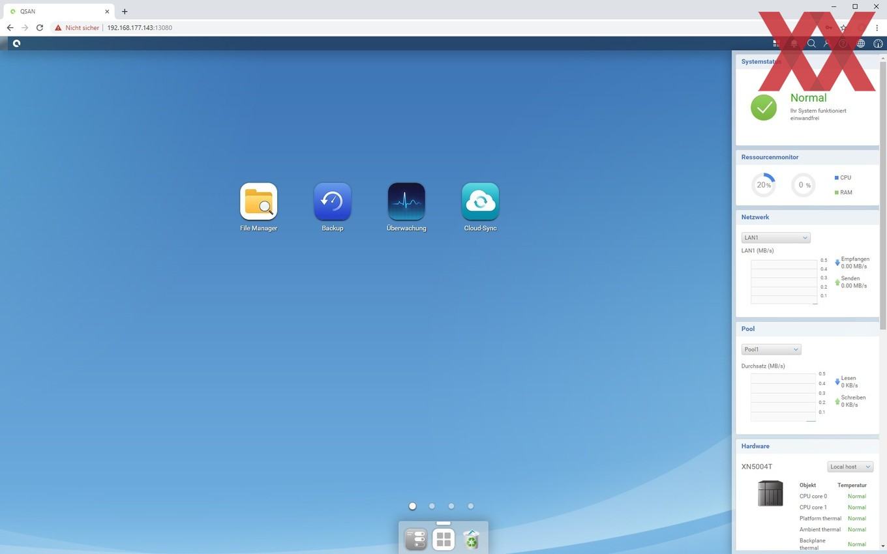Click the Nicht sicher warning icon

(x=58, y=27)
